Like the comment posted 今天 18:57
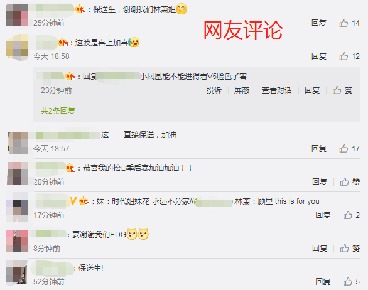The image size is (368, 290). 349,149
